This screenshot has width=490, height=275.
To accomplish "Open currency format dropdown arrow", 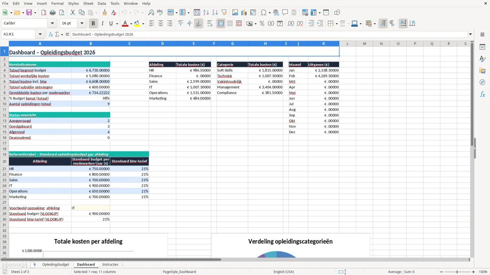I will (x=256, y=24).
